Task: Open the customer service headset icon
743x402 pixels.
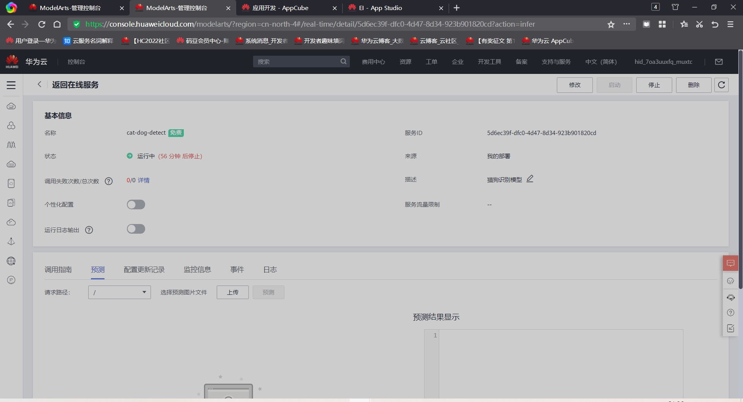Action: [731, 297]
